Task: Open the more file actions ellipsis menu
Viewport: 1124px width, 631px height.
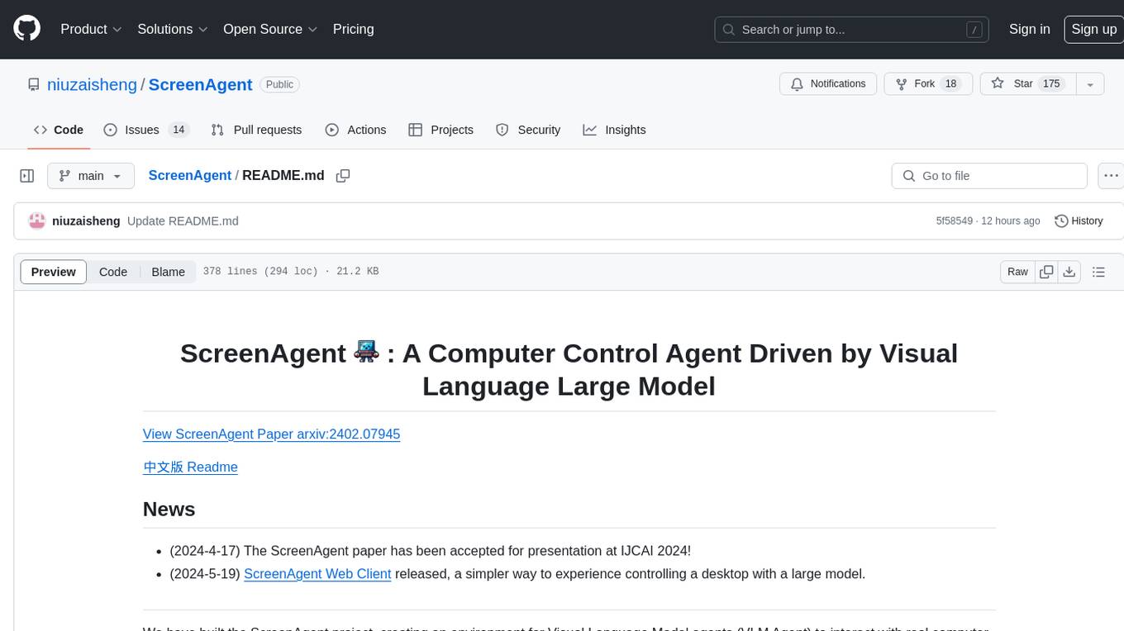Action: [x=1111, y=176]
